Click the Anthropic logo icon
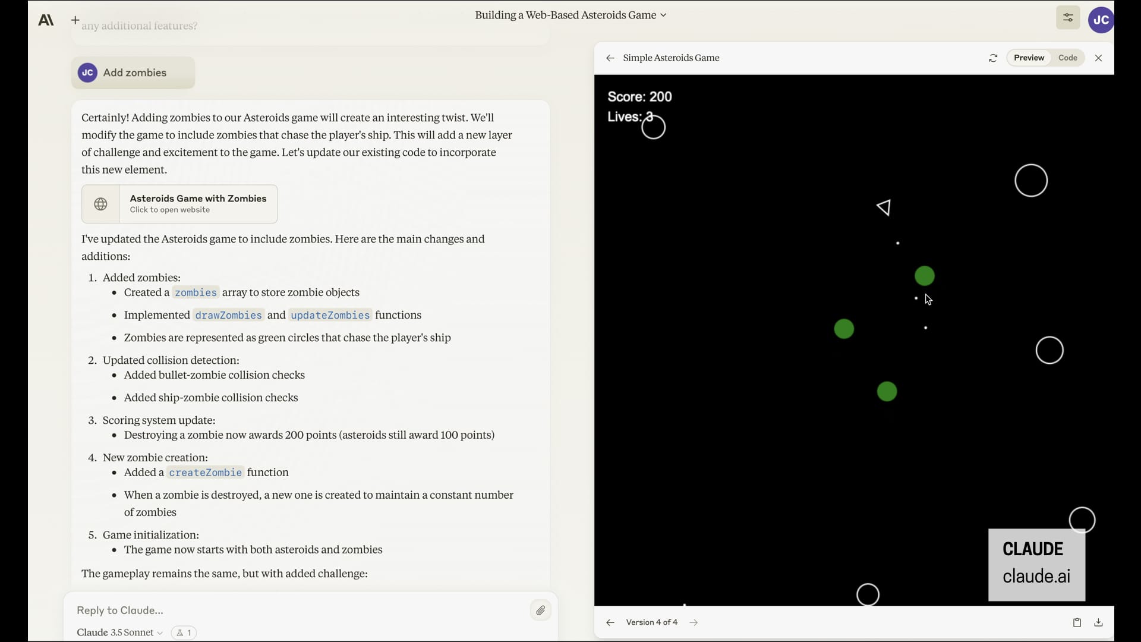1141x642 pixels. [x=46, y=20]
